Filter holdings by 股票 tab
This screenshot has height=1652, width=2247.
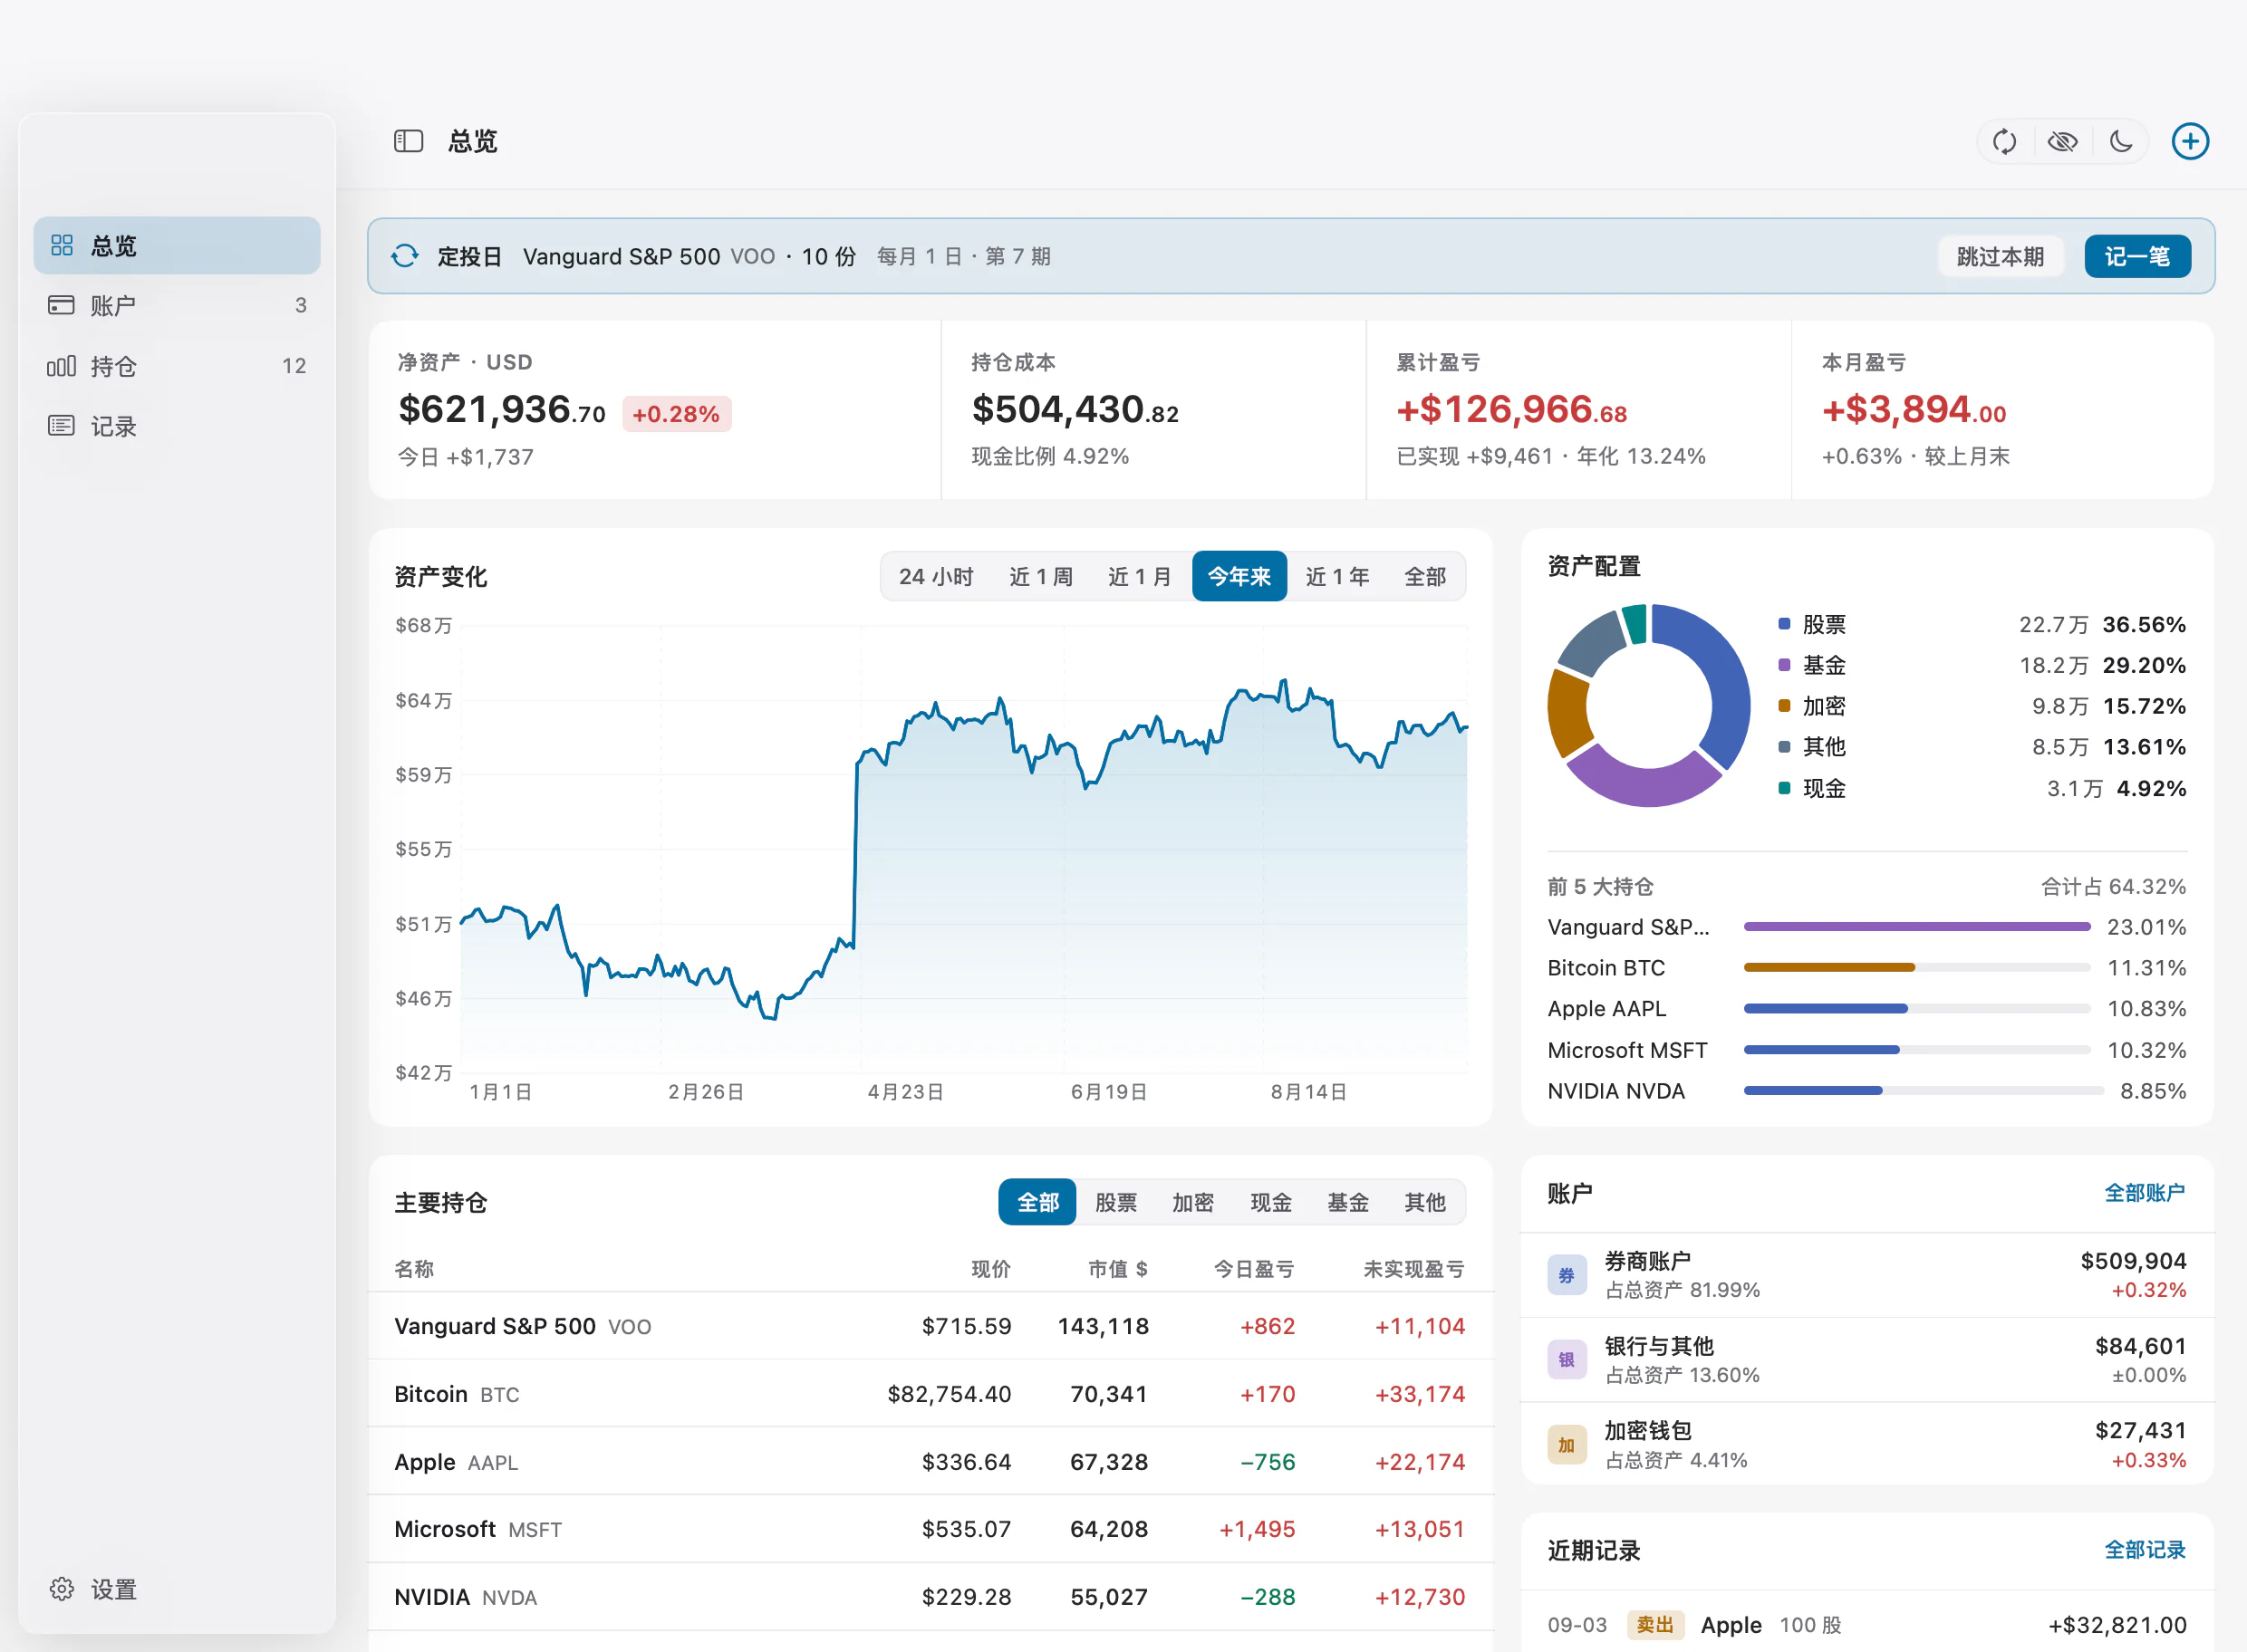click(x=1115, y=1202)
